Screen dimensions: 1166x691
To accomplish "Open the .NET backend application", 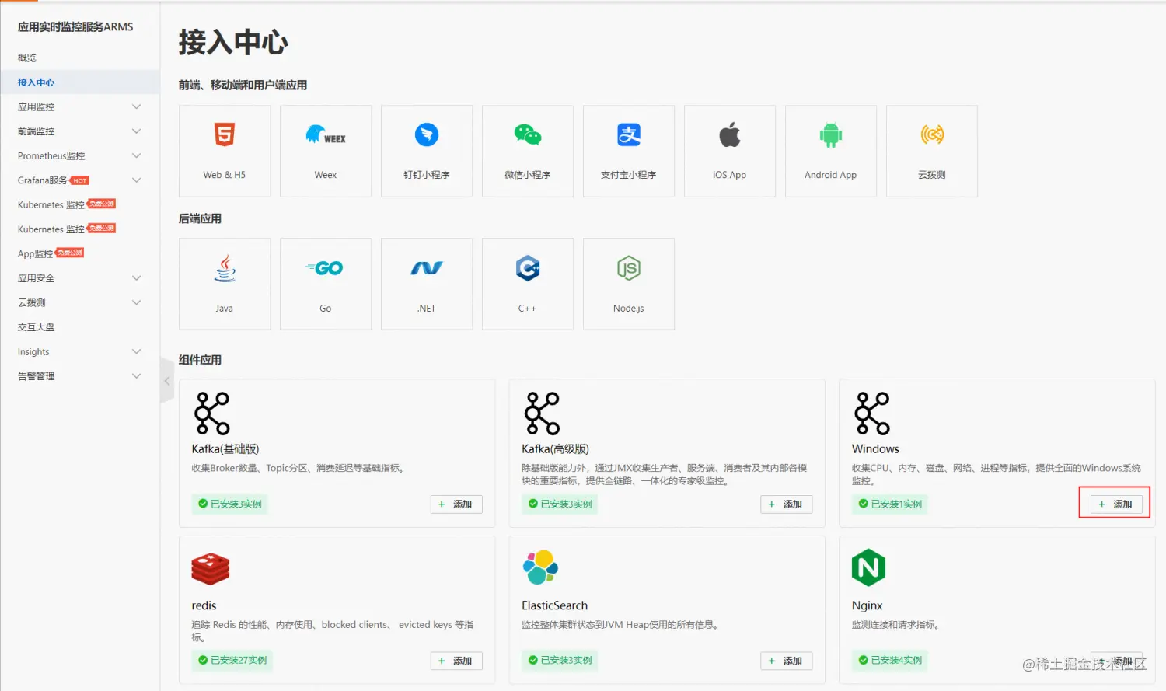I will pyautogui.click(x=427, y=284).
